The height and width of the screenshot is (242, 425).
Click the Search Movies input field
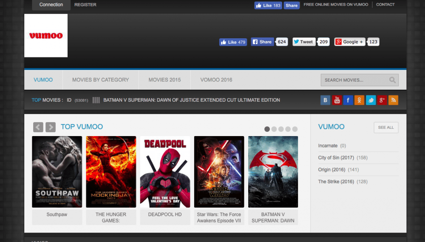pyautogui.click(x=360, y=80)
